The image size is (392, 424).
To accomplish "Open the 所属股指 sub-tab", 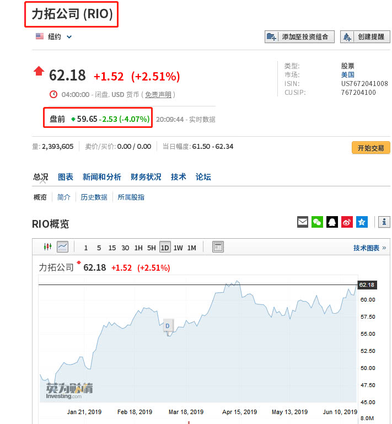I will pyautogui.click(x=131, y=197).
